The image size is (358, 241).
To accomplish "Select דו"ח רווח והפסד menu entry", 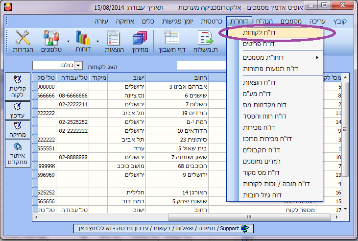I will (275, 116).
